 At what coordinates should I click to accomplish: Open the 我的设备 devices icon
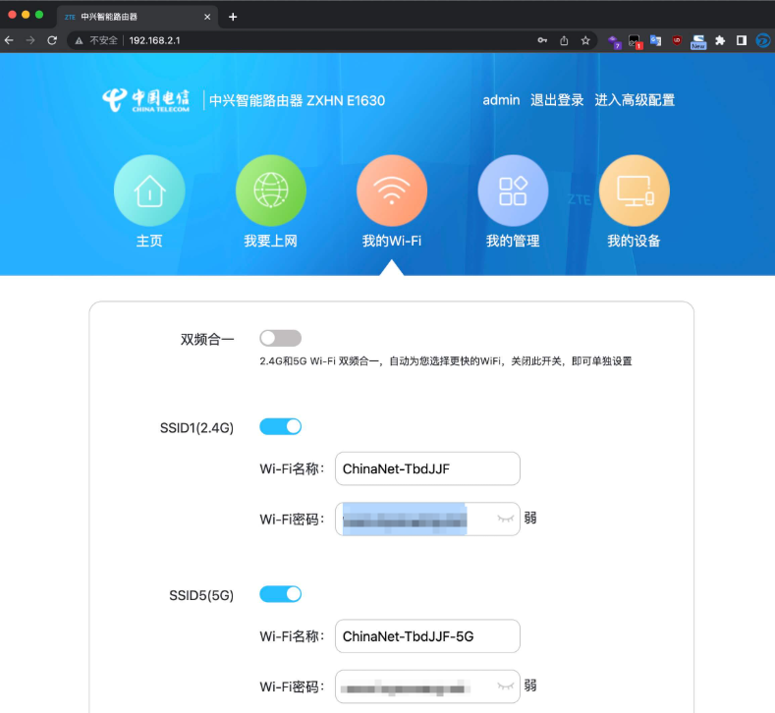tap(635, 191)
